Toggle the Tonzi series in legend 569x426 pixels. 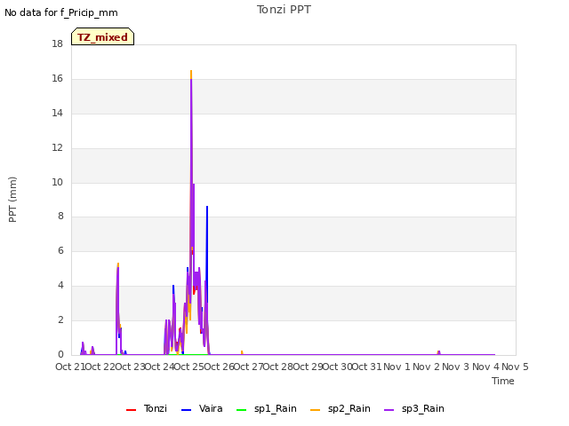point(147,408)
